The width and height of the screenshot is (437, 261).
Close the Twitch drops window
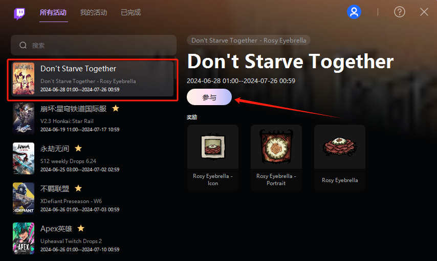click(424, 12)
